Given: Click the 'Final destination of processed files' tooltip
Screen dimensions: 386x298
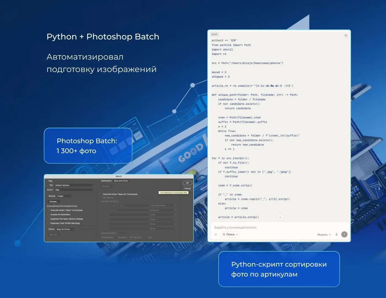Looking at the screenshot, I should 173,193.
